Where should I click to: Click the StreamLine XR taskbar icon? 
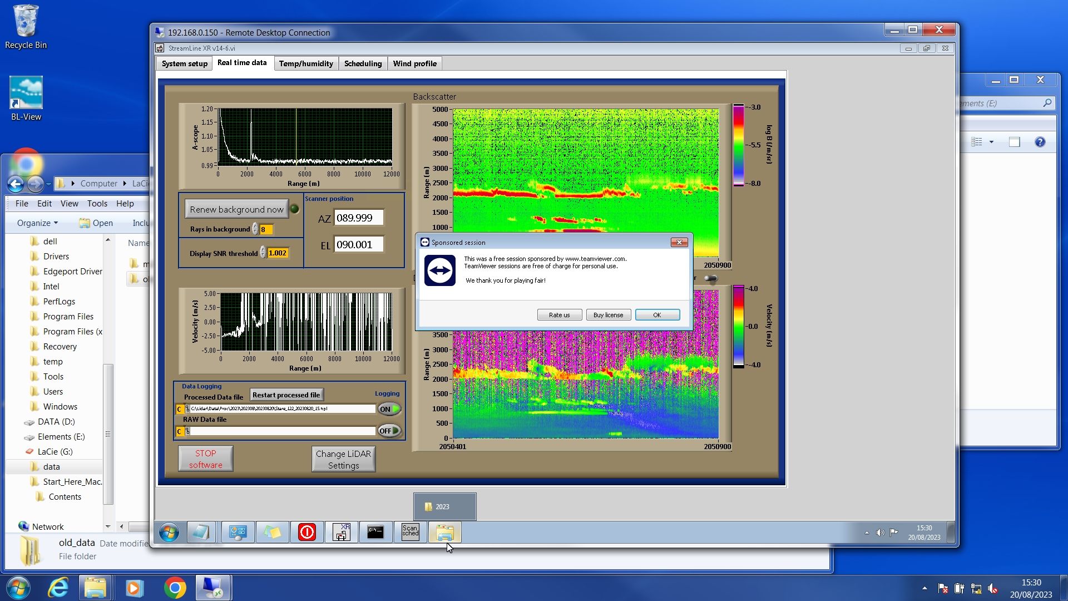pyautogui.click(x=341, y=532)
